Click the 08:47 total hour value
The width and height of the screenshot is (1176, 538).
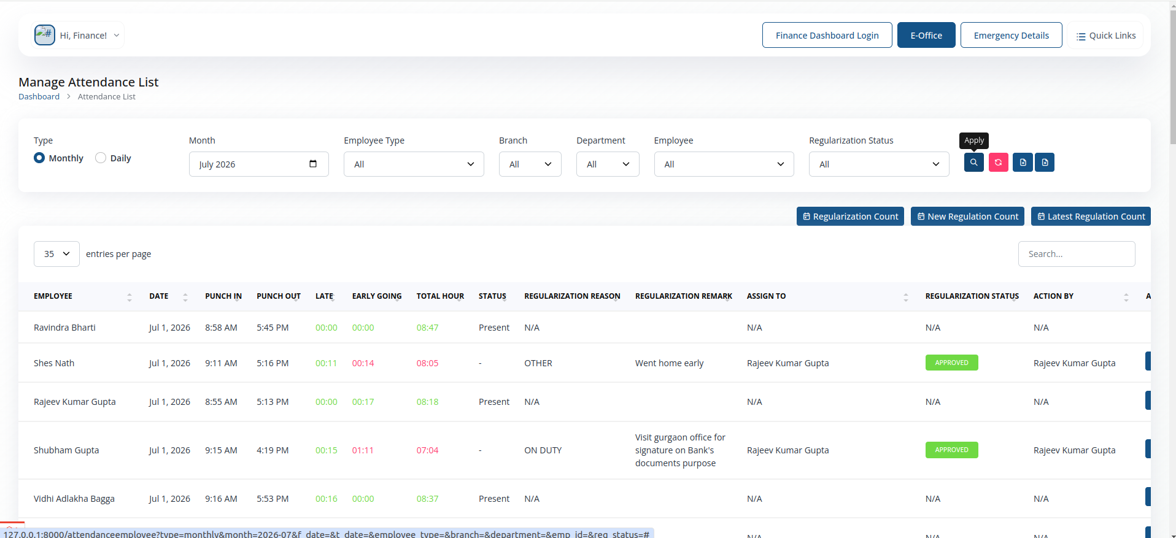pyautogui.click(x=427, y=328)
